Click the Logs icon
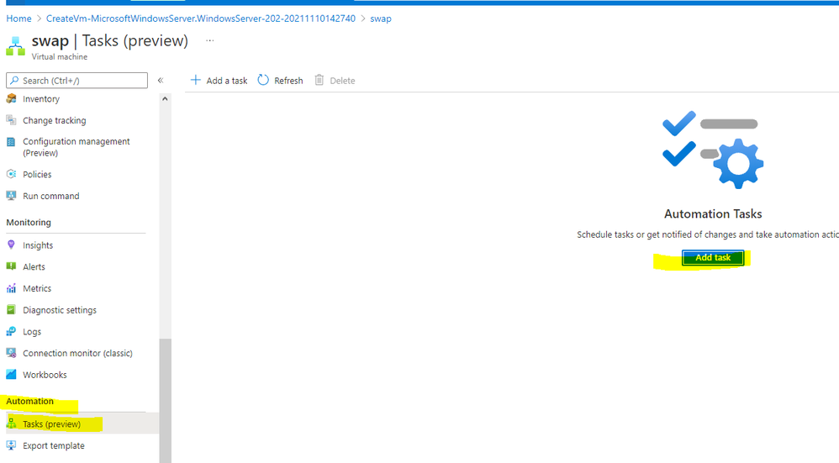 click(x=11, y=331)
